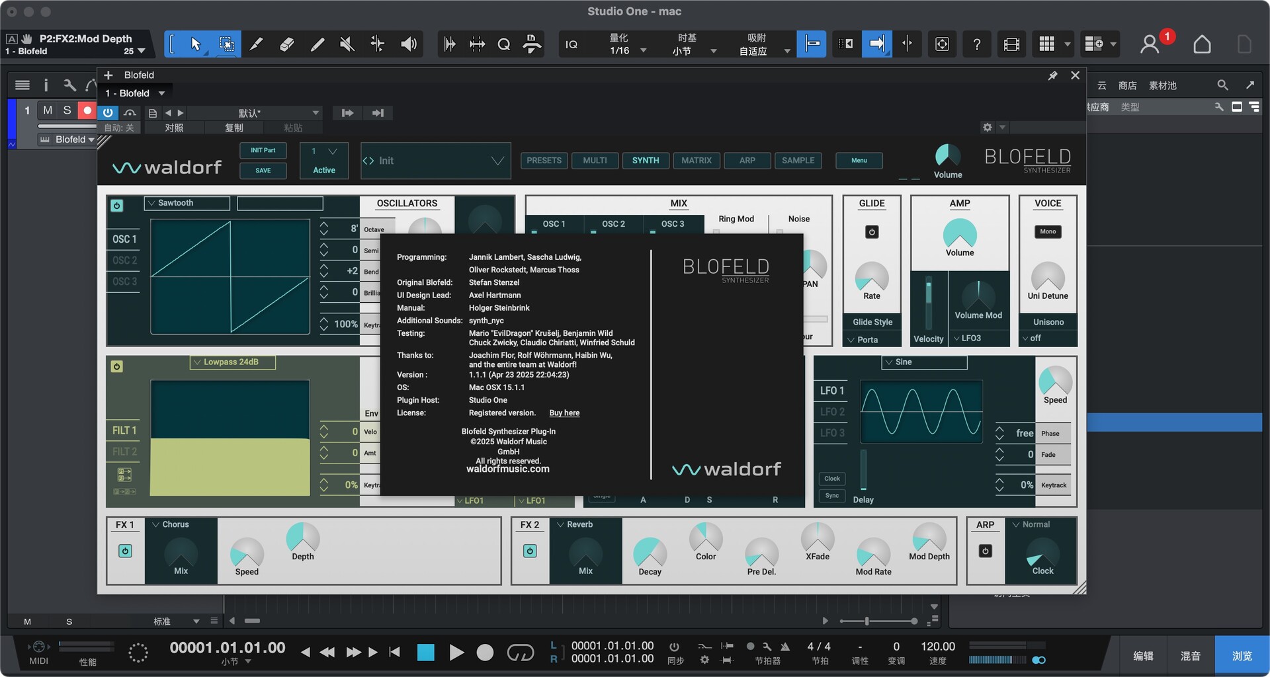Click the Buy here link
The height and width of the screenshot is (677, 1270).
coord(564,413)
